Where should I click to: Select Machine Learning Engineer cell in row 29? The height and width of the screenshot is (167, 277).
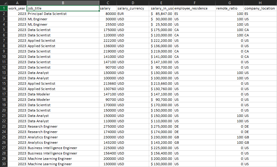[63, 159]
